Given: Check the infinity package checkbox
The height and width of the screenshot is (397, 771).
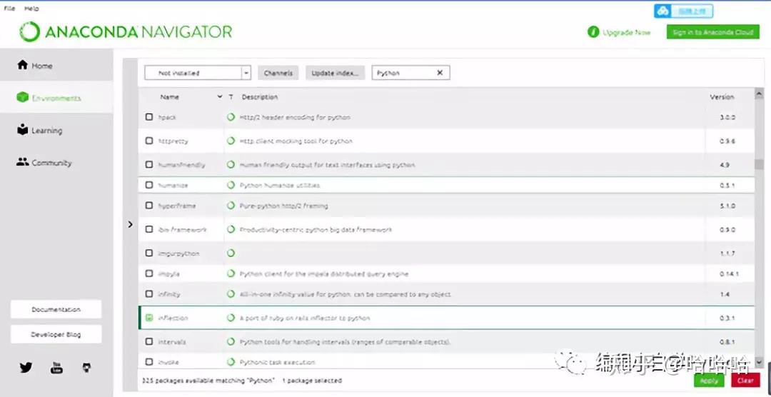Looking at the screenshot, I should 149,294.
